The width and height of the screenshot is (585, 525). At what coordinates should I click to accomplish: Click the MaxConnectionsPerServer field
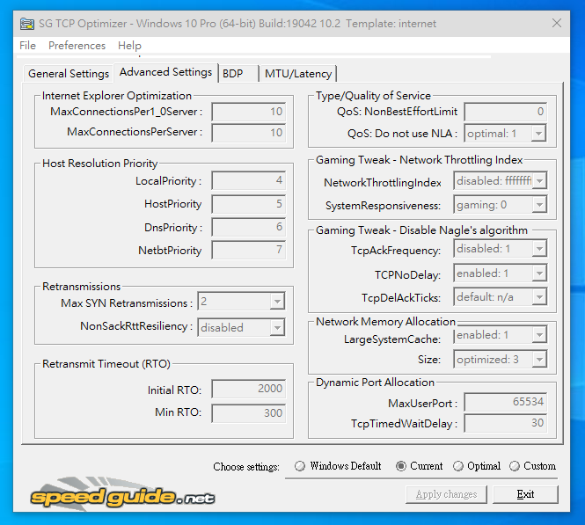[248, 133]
